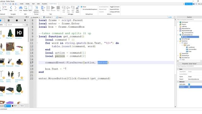This screenshot has height=114, width=202.
Task: Click Toggle Comment action
Action: pyautogui.click(x=115, y=7)
